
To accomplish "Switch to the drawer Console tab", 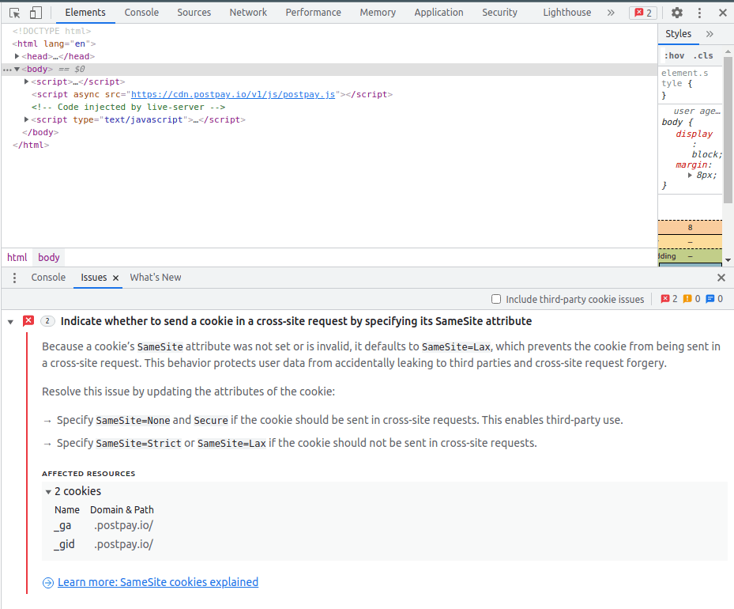I will pos(48,278).
